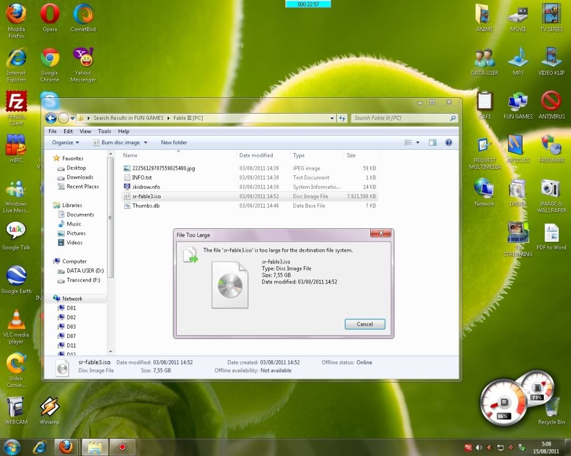The height and width of the screenshot is (456, 571).
Task: Open the ANIME desktop folder
Action: click(x=485, y=17)
